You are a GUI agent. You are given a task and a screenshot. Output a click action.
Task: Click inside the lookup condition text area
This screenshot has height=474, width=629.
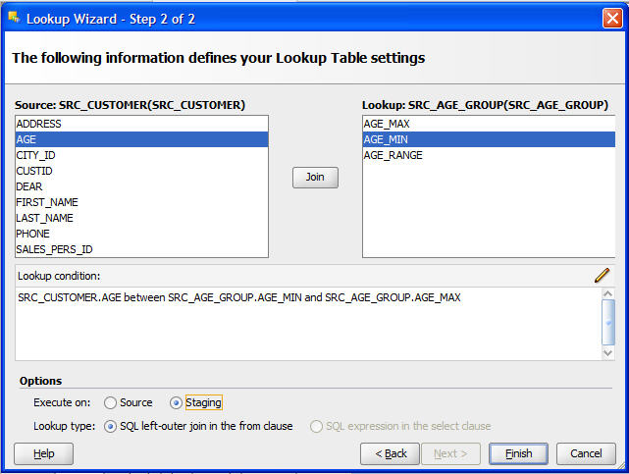pos(308,324)
